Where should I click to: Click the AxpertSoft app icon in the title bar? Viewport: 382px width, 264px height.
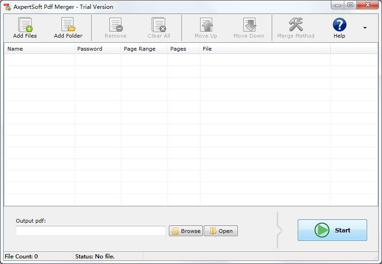click(7, 7)
